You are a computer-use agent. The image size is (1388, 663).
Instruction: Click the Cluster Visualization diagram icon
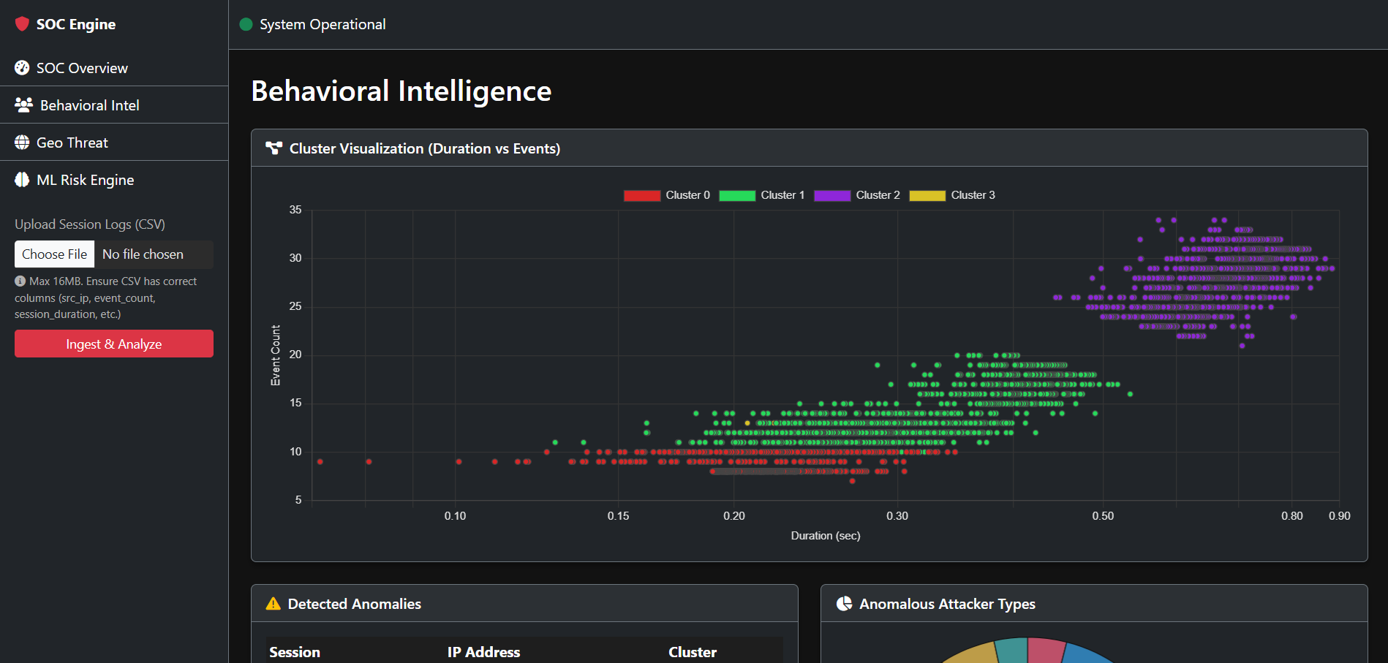pyautogui.click(x=274, y=148)
